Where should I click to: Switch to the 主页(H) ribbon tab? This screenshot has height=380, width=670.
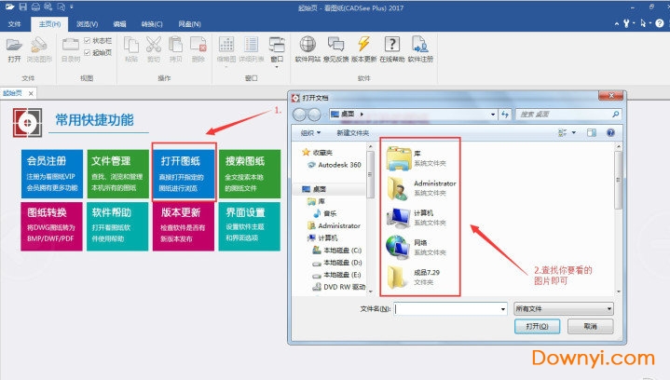click(49, 24)
